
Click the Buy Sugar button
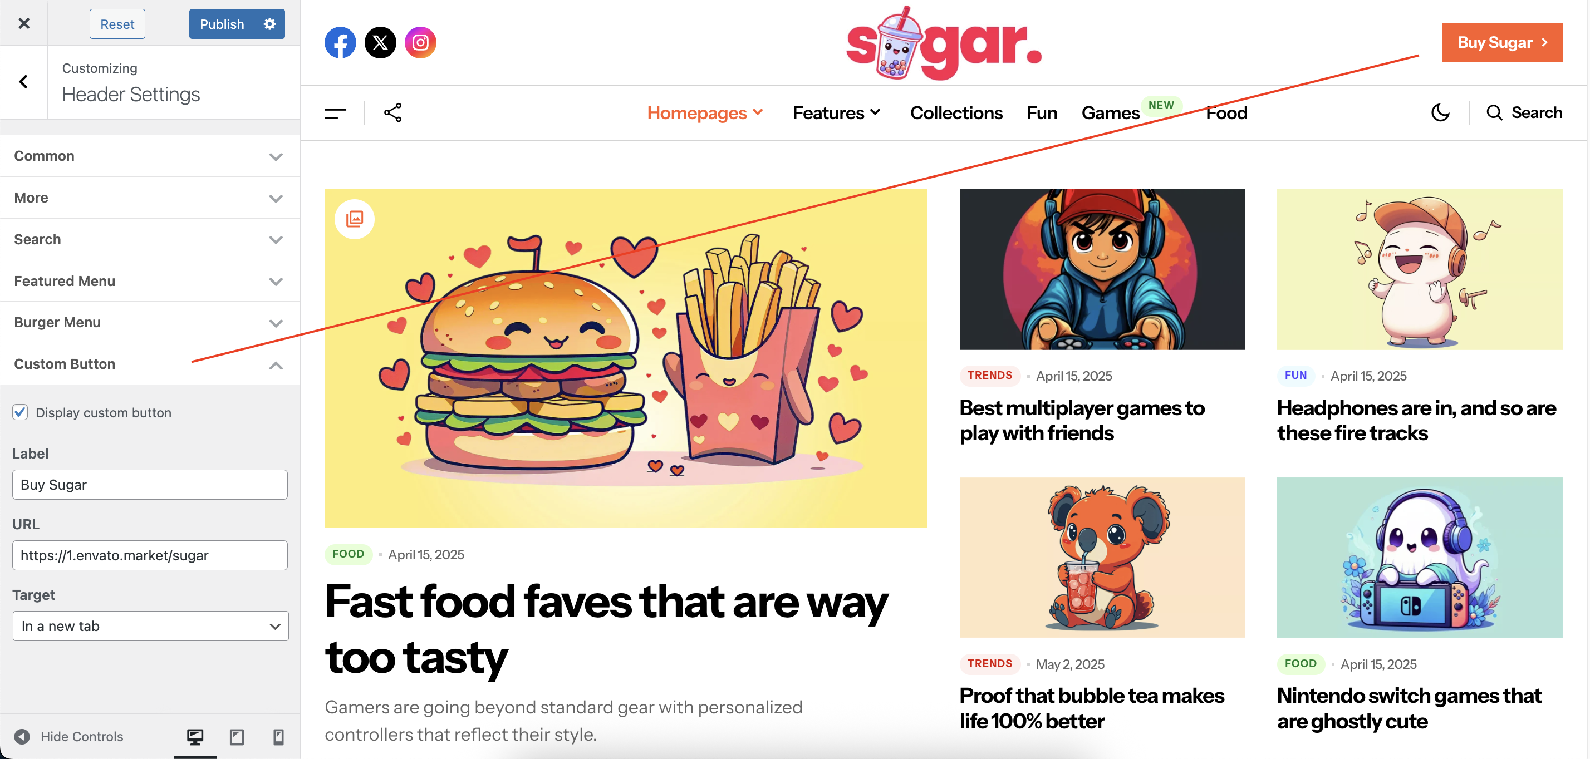(x=1501, y=43)
